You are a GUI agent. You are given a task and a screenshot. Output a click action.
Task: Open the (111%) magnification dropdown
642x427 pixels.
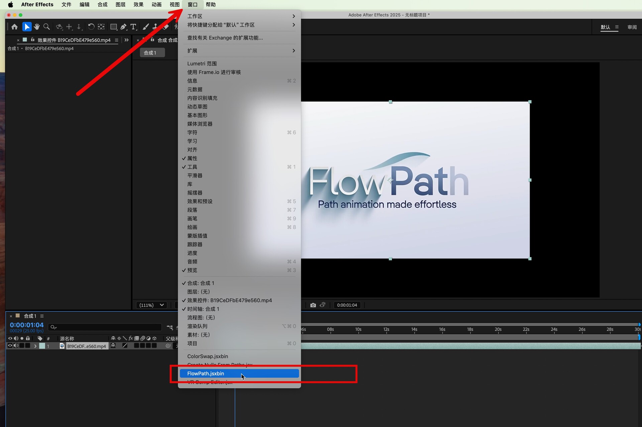point(151,305)
